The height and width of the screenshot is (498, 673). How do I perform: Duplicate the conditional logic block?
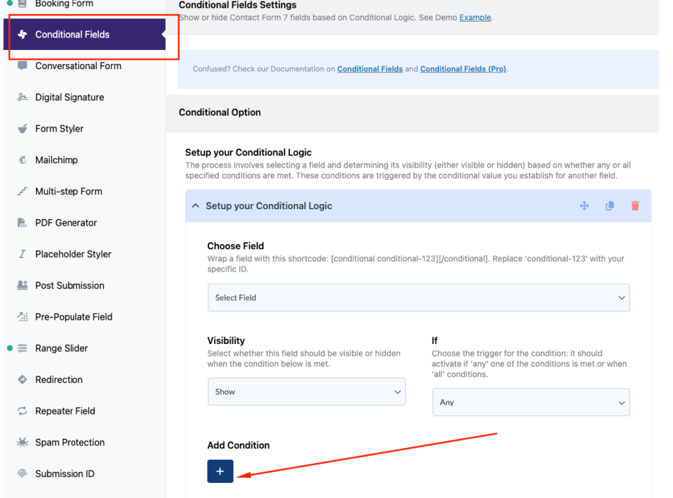[x=609, y=205]
